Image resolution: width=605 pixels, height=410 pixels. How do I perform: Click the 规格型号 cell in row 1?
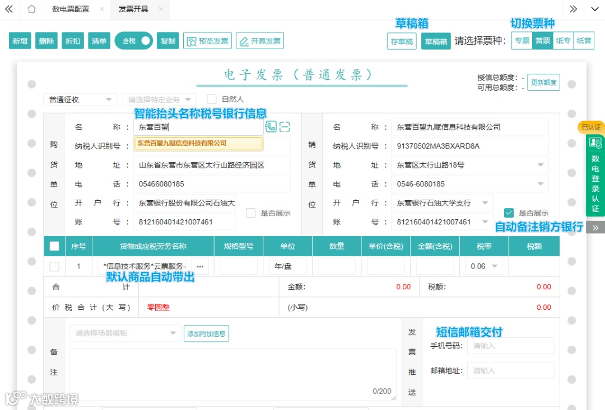(239, 266)
